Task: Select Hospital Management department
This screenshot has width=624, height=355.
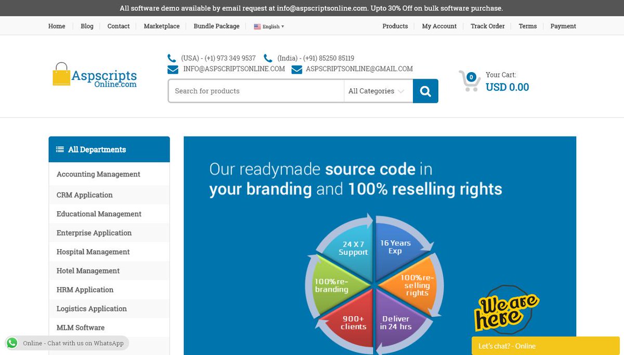Action: click(x=93, y=252)
